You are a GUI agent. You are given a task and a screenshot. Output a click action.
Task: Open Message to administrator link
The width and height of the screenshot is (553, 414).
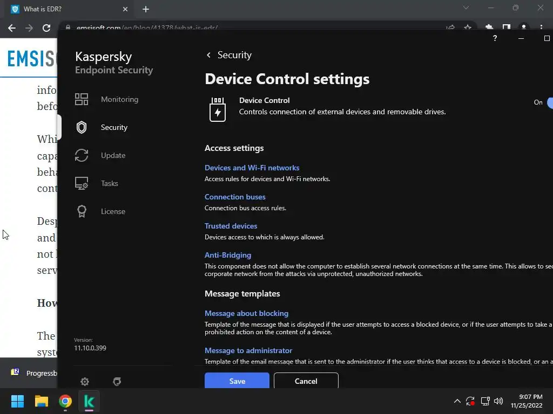248,350
